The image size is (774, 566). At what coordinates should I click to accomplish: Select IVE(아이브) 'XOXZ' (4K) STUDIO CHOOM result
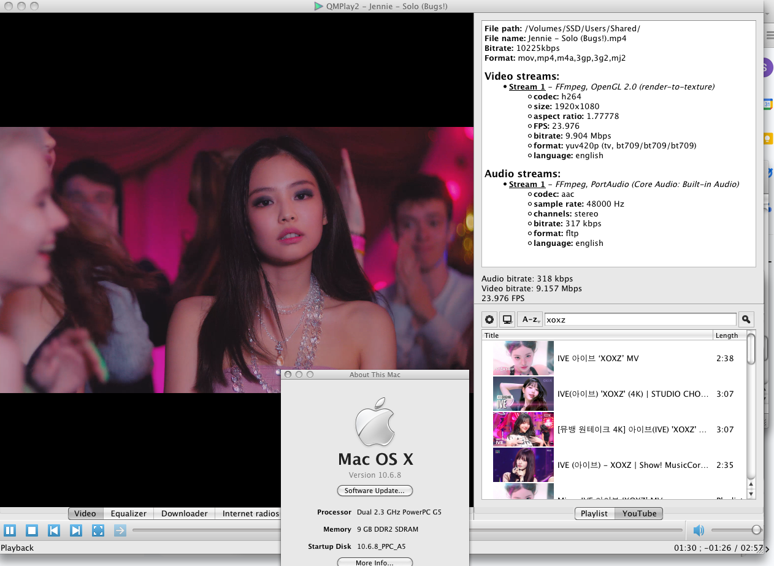click(x=633, y=394)
